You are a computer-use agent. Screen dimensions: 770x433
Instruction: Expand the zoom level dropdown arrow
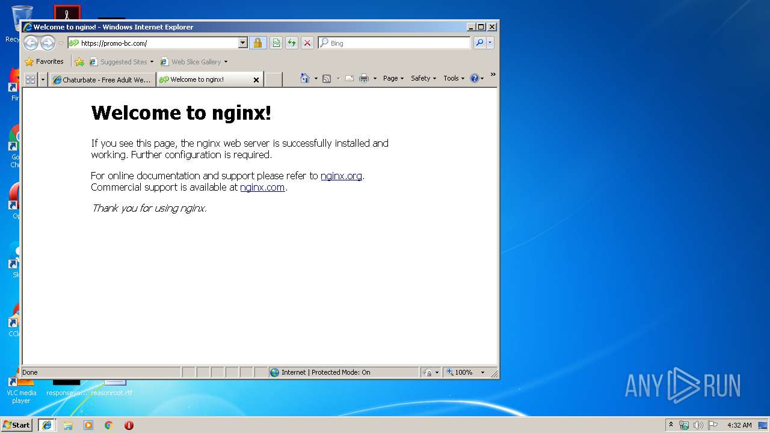(x=482, y=372)
